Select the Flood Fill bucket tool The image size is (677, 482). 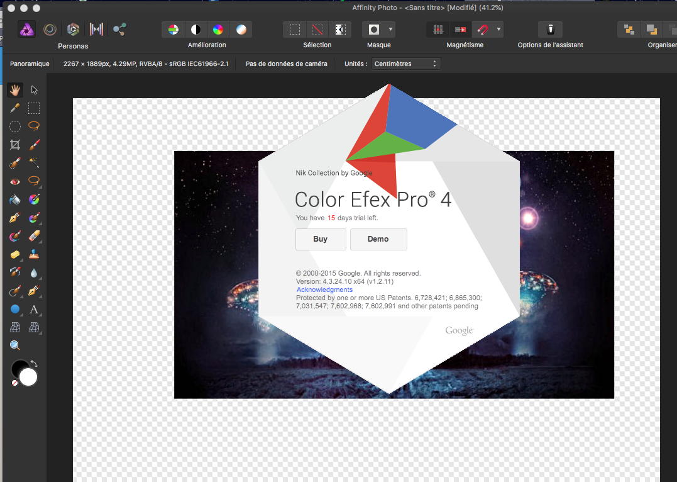tap(15, 199)
